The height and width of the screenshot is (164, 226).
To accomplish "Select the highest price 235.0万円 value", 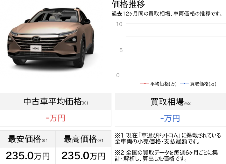I will [x=83, y=156].
